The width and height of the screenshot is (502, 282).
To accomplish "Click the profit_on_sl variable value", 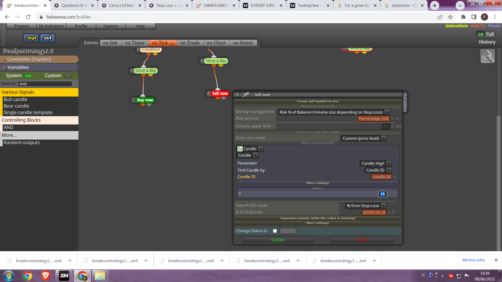I will (374, 212).
